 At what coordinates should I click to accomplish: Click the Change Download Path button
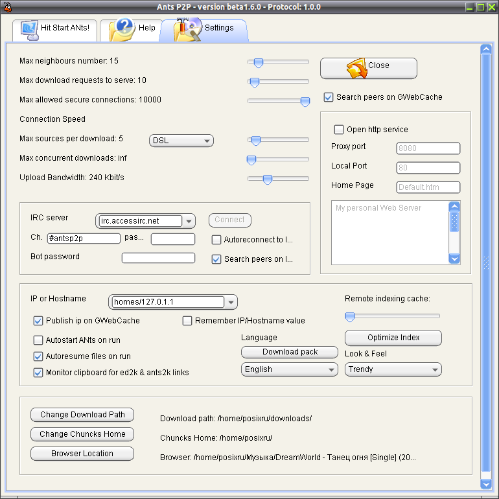click(x=82, y=415)
